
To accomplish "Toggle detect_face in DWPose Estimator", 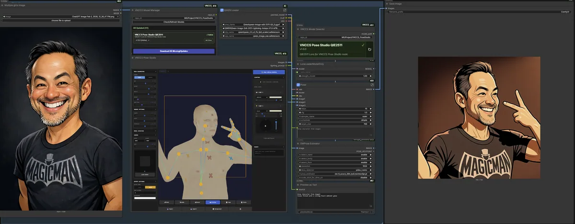I will tap(335, 163).
